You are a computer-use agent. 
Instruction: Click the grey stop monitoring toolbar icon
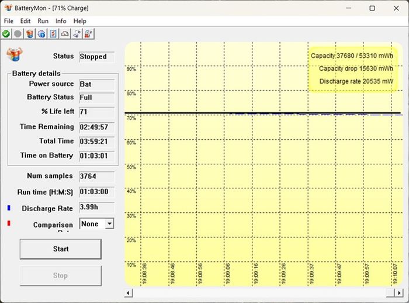tap(18, 34)
